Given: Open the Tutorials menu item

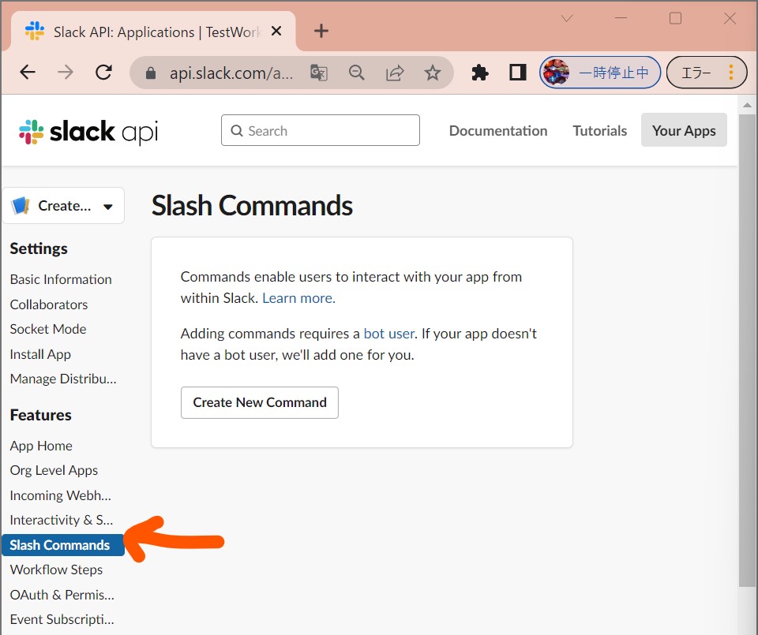Looking at the screenshot, I should coord(600,130).
